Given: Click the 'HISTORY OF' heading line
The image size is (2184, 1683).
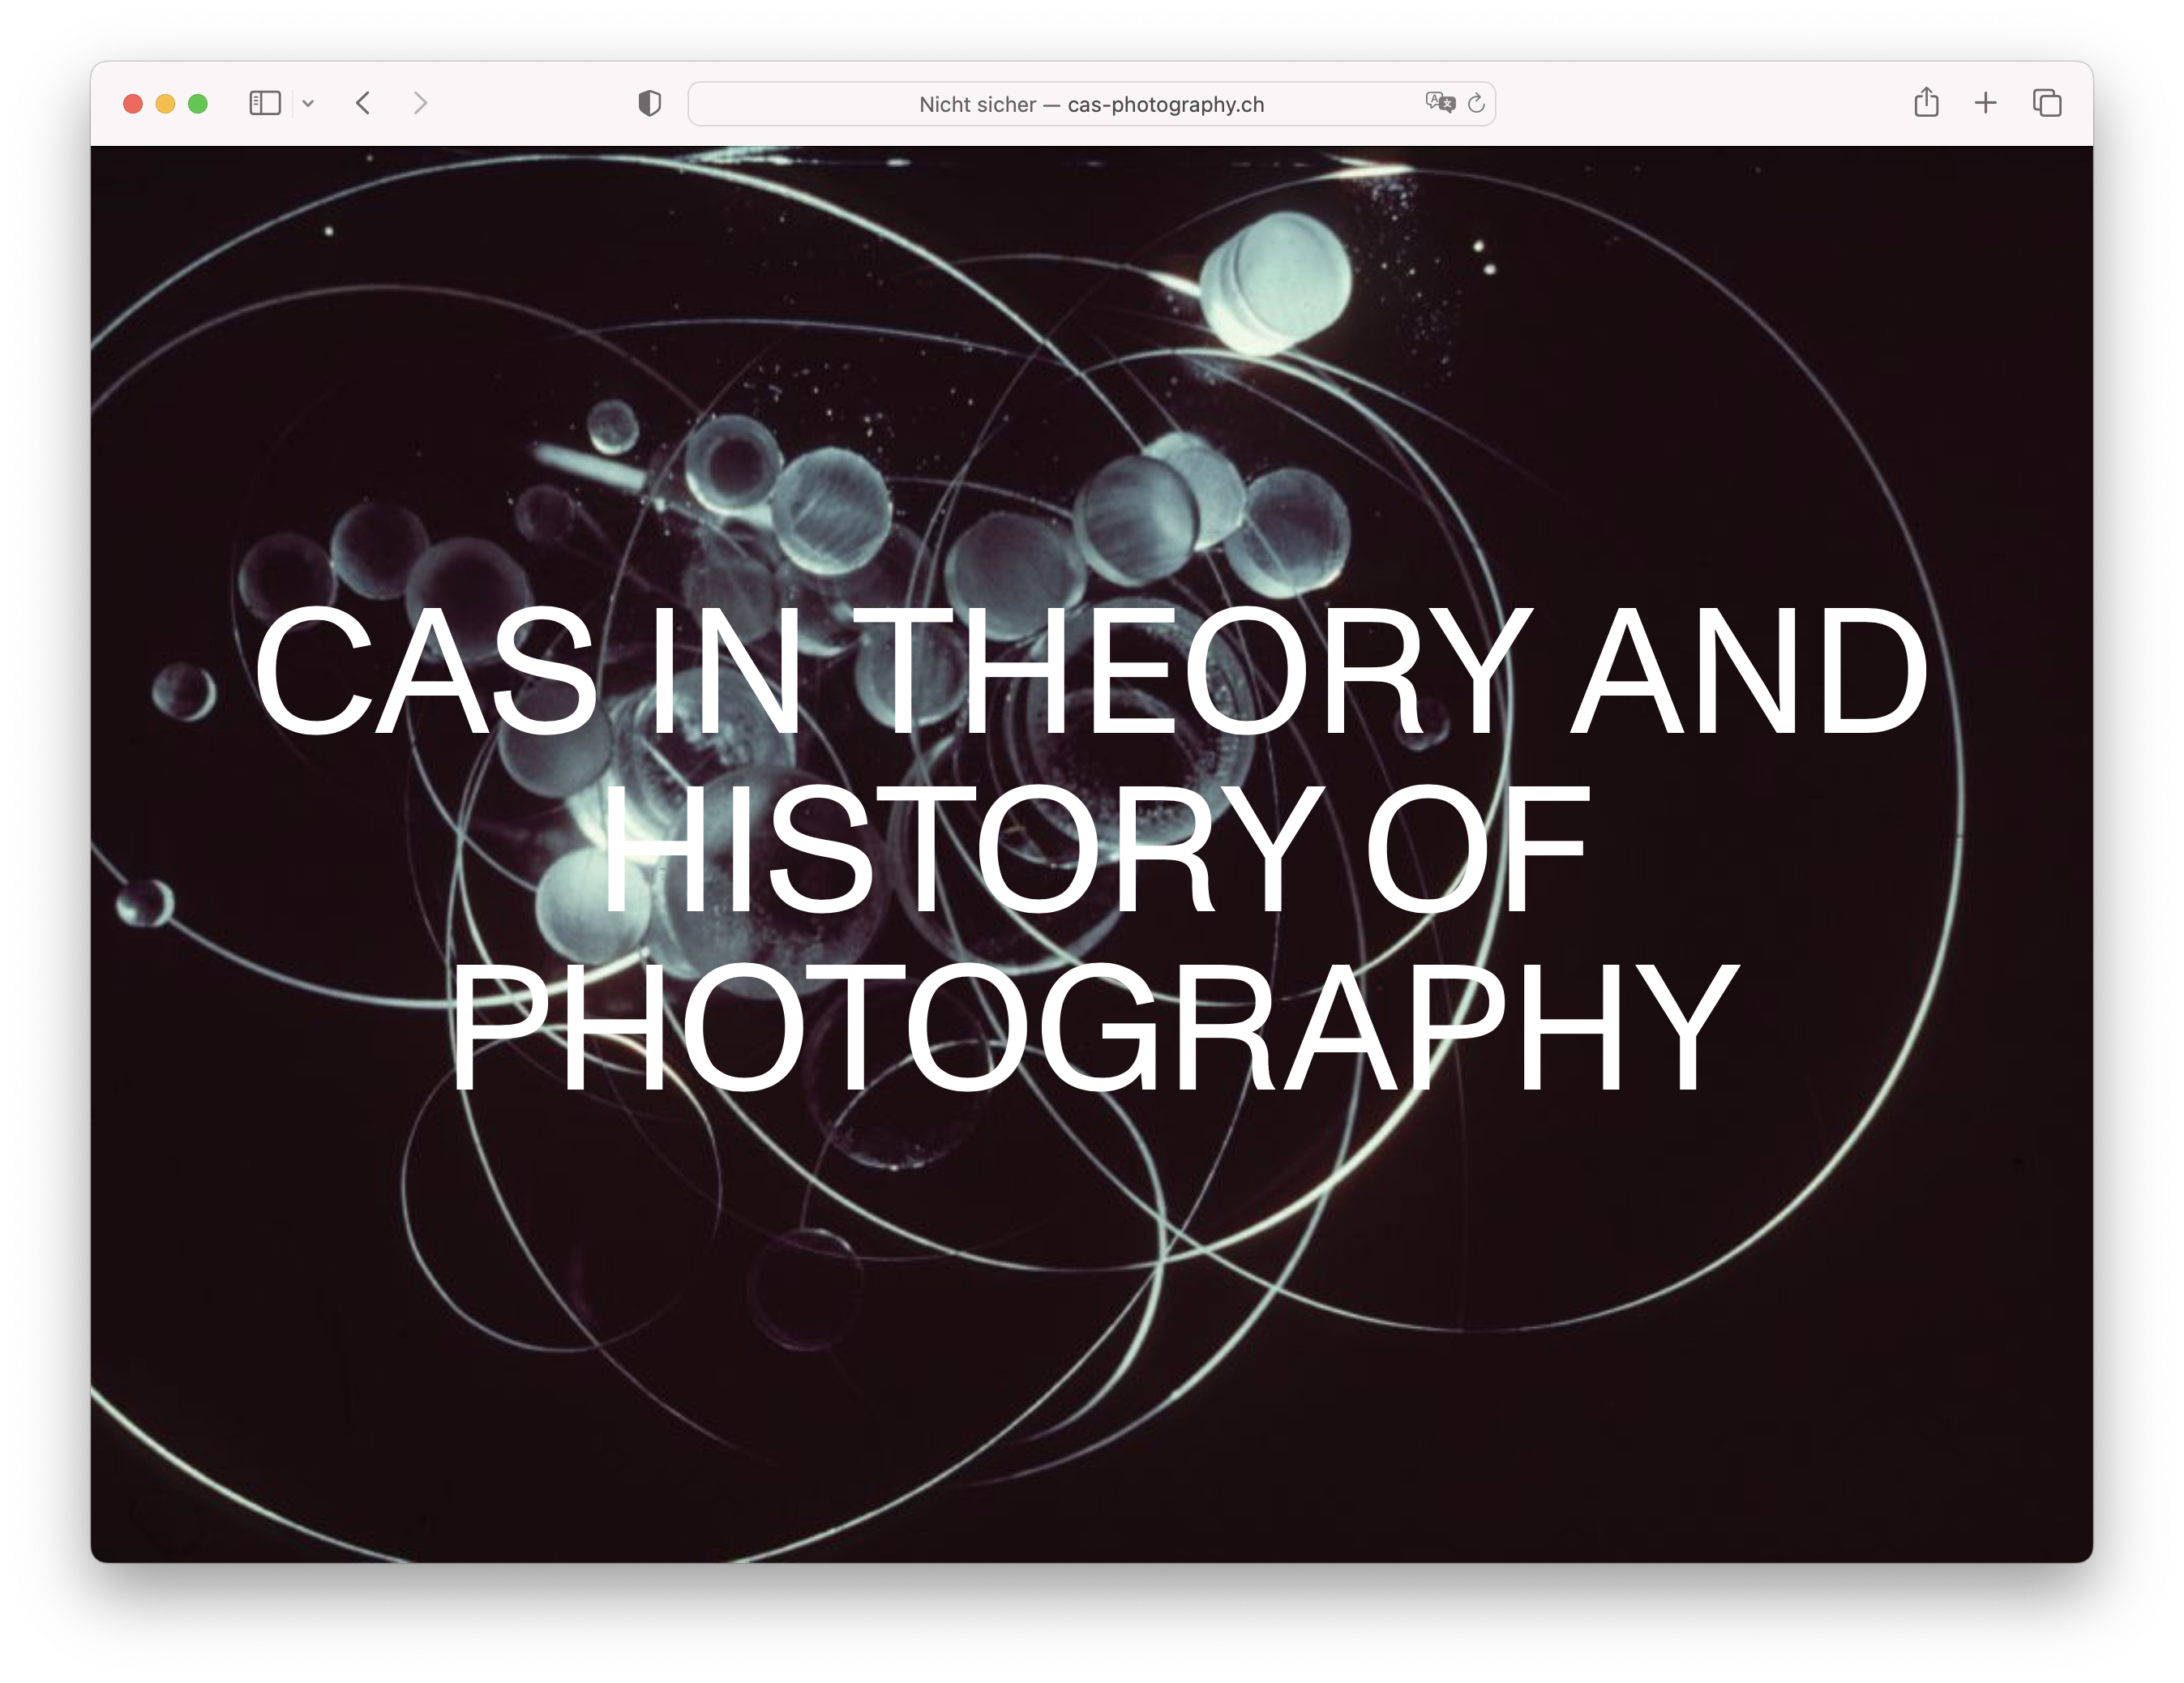Looking at the screenshot, I should (x=1095, y=848).
